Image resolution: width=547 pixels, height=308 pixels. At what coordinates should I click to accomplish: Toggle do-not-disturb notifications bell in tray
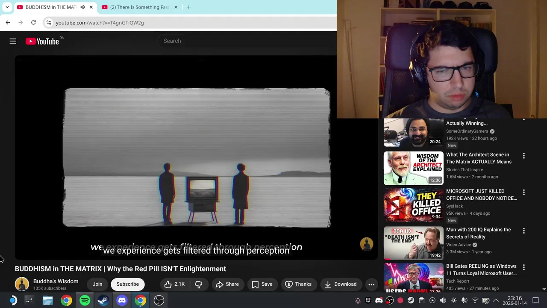point(358,301)
